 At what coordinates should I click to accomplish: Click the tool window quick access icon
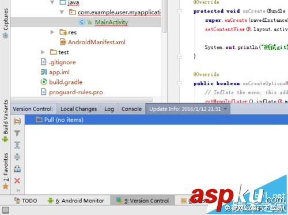(6, 210)
